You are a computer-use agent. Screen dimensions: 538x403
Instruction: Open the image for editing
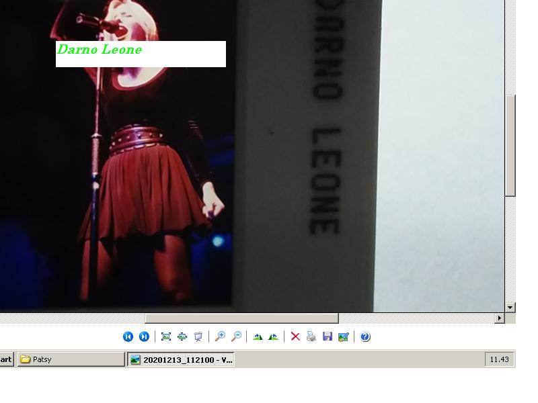click(x=344, y=337)
